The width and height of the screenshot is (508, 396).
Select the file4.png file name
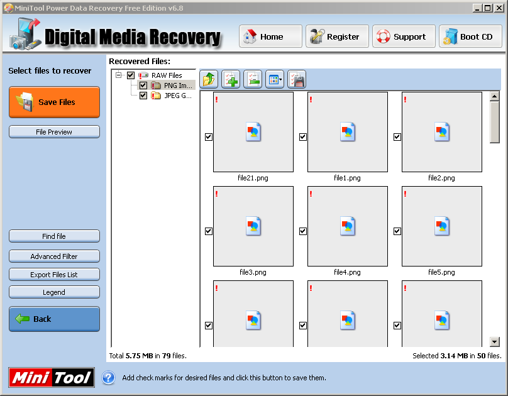coord(347,272)
